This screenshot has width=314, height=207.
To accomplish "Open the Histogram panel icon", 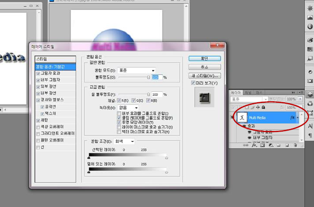I will (x=310, y=17).
